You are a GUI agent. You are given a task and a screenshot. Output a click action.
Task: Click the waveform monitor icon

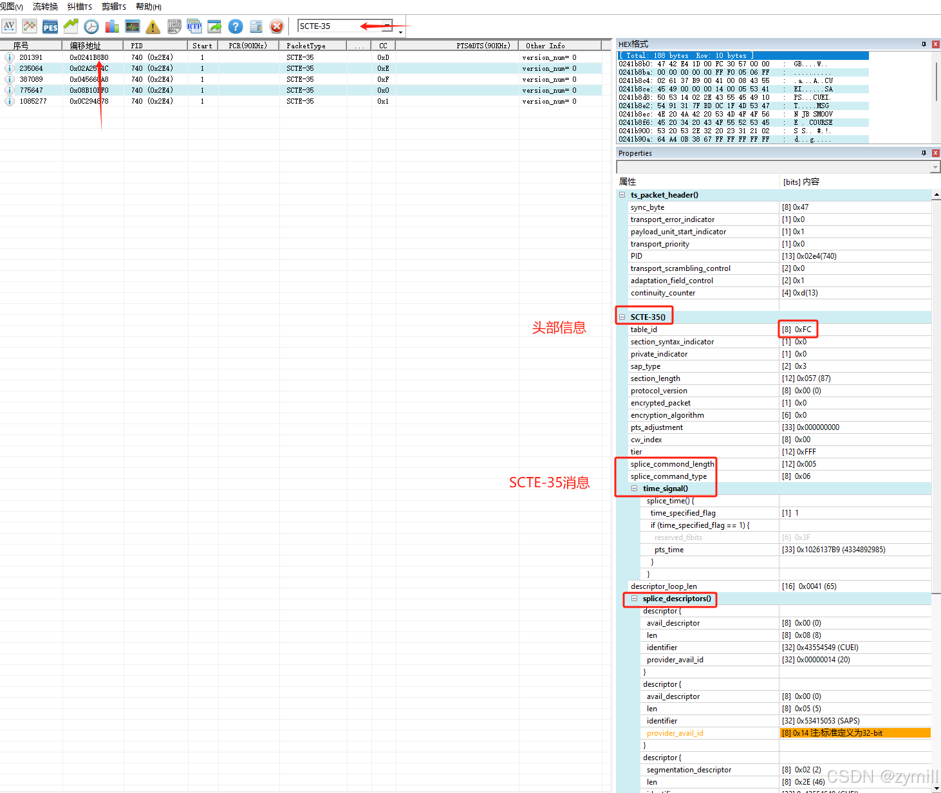[133, 26]
